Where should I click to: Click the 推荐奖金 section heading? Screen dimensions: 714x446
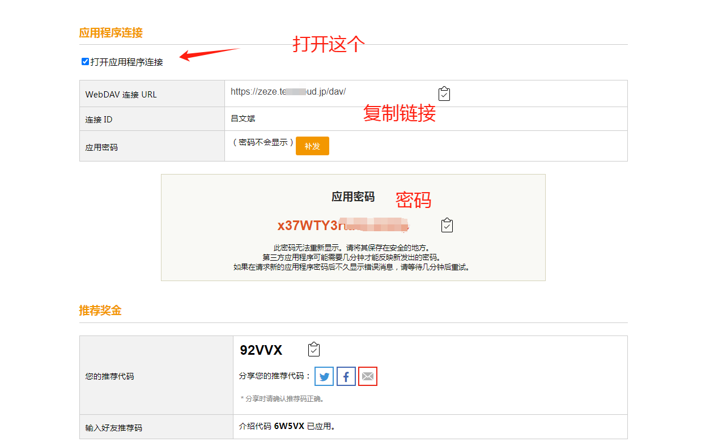coord(100,311)
